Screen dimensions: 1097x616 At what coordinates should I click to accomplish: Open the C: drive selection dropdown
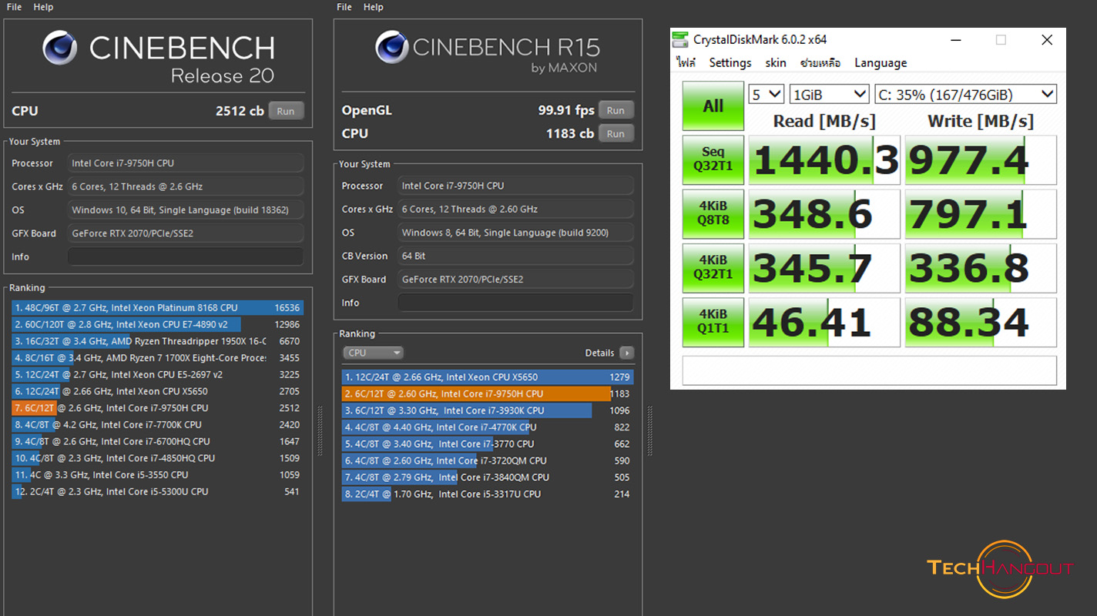[x=966, y=95]
